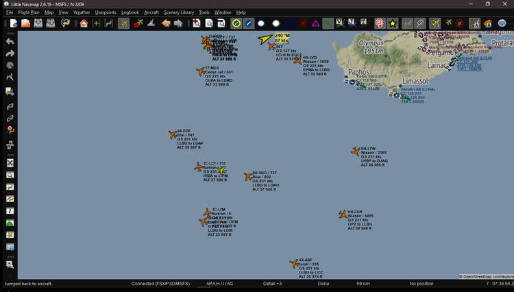Toggle ILS green feather display
The height and width of the screenshot is (292, 514).
coord(328,23)
